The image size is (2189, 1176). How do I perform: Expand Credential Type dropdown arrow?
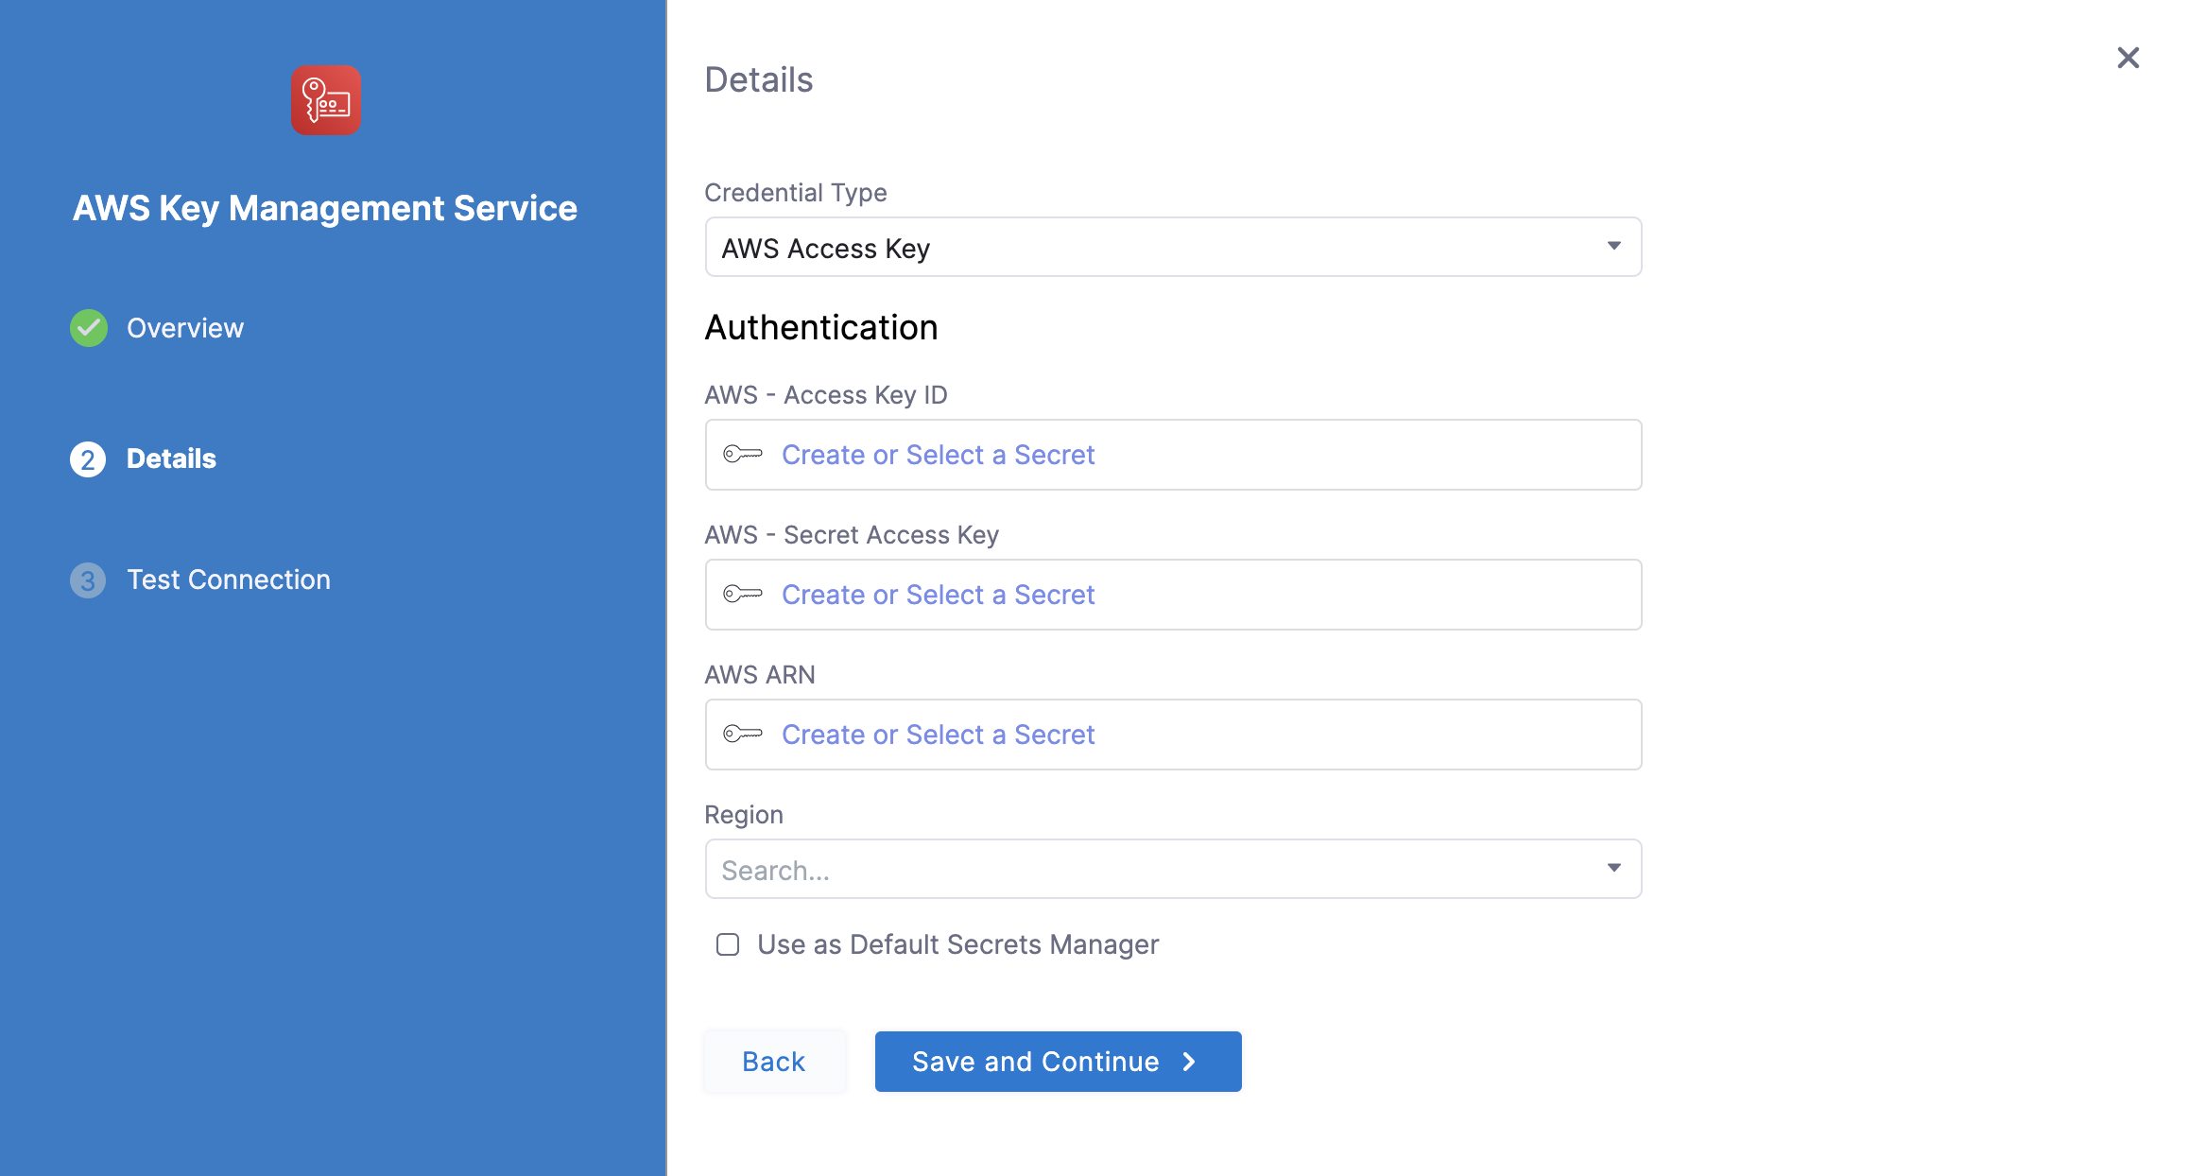tap(1614, 247)
